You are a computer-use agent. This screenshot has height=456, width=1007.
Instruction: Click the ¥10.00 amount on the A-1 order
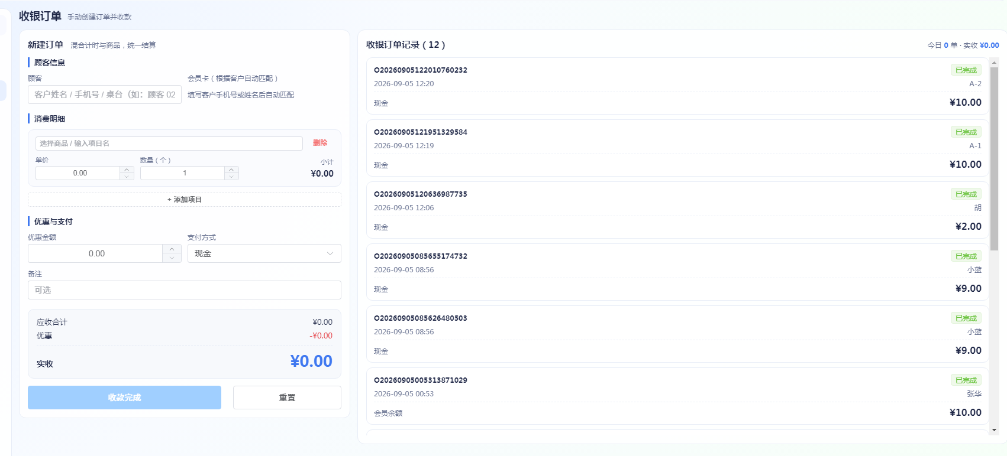click(x=966, y=164)
